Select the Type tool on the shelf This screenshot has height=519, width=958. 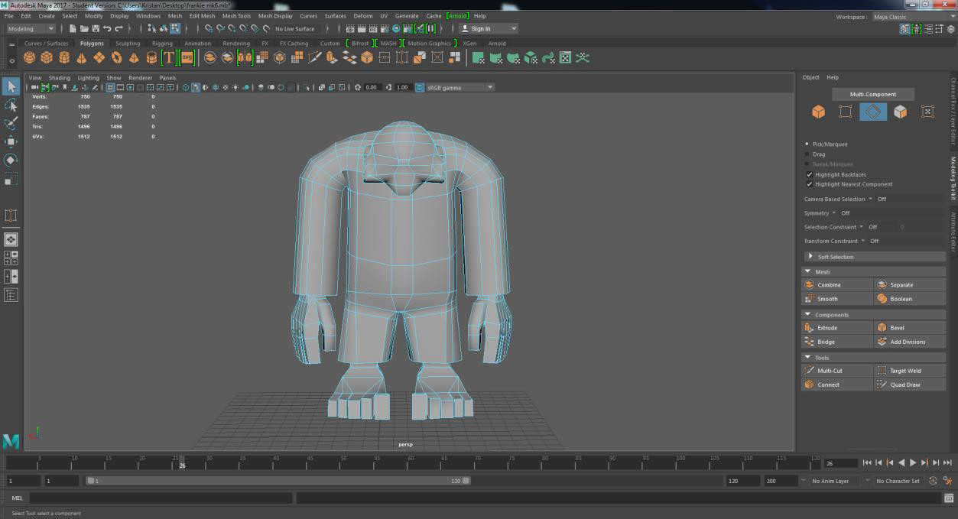pos(168,57)
